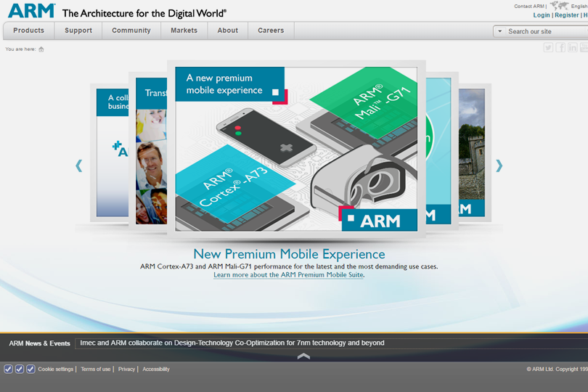Click the 'New Premium Mobile Experience' heading

[289, 254]
